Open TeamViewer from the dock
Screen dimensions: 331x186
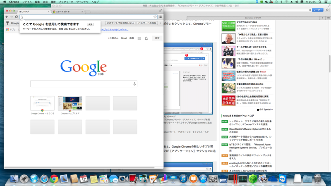coord(283,179)
